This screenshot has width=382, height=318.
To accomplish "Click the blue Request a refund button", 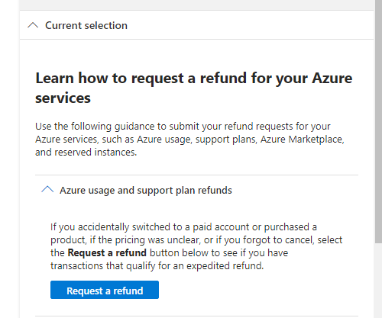I will click(x=105, y=290).
